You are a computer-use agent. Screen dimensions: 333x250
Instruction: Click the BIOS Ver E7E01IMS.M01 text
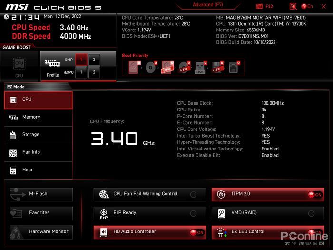click(x=243, y=36)
